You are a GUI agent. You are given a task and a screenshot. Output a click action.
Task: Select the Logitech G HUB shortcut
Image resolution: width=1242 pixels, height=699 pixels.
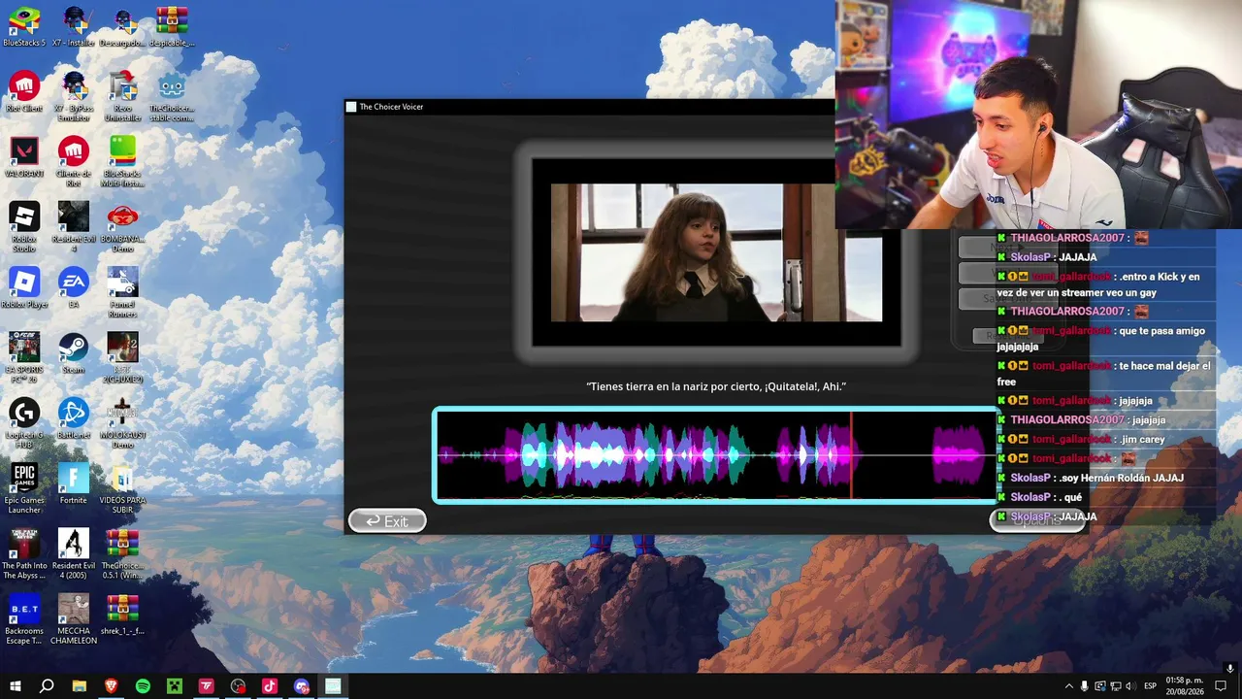click(24, 423)
